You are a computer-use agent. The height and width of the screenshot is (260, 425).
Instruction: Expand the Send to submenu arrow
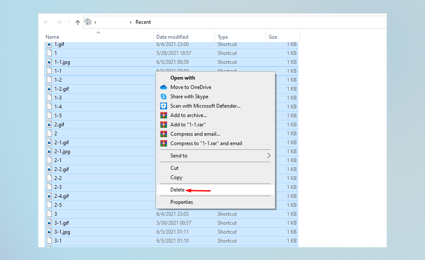(269, 156)
